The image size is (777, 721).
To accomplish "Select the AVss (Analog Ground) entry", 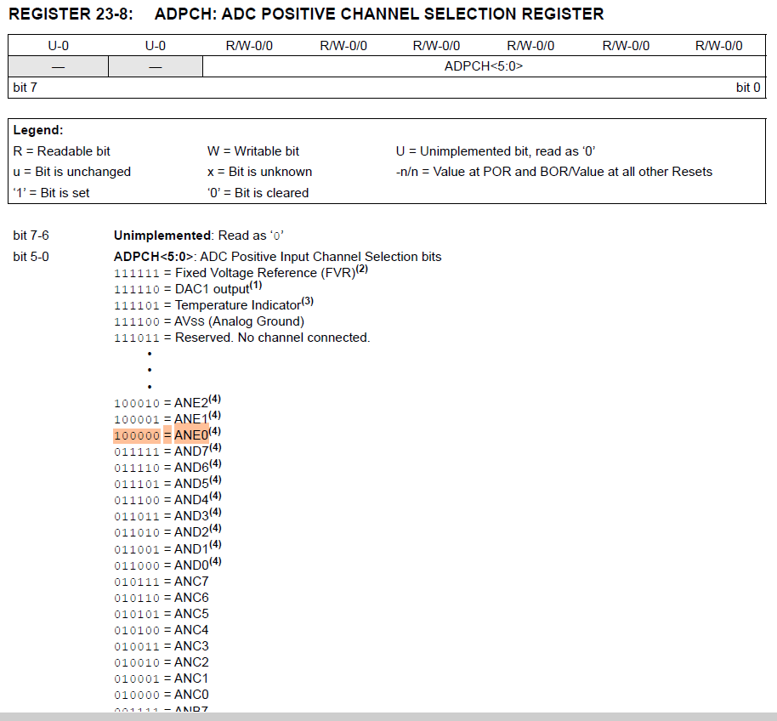I will (x=239, y=321).
